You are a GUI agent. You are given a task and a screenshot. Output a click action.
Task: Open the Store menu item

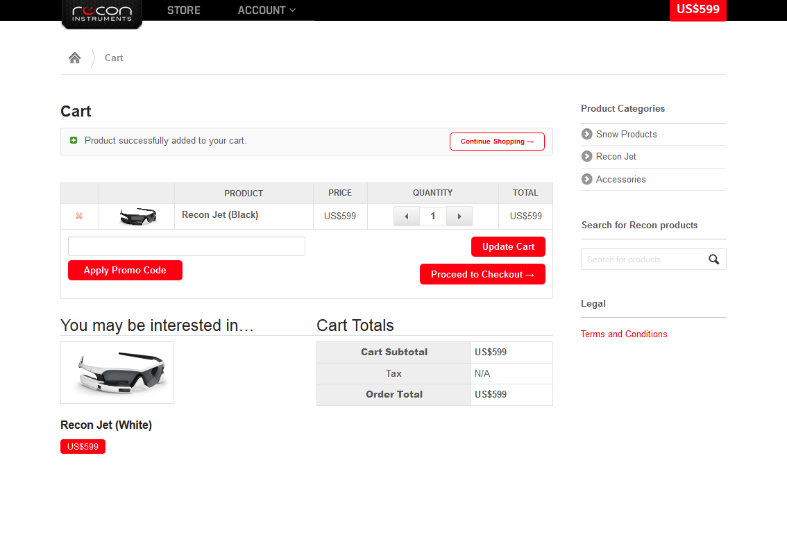(184, 10)
